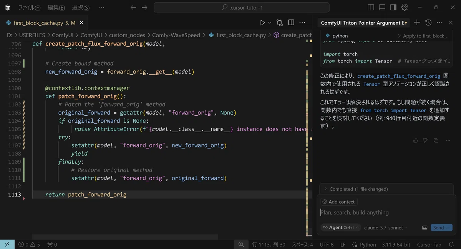Open response more options ellipsis
The image size is (461, 249).
(448, 141)
